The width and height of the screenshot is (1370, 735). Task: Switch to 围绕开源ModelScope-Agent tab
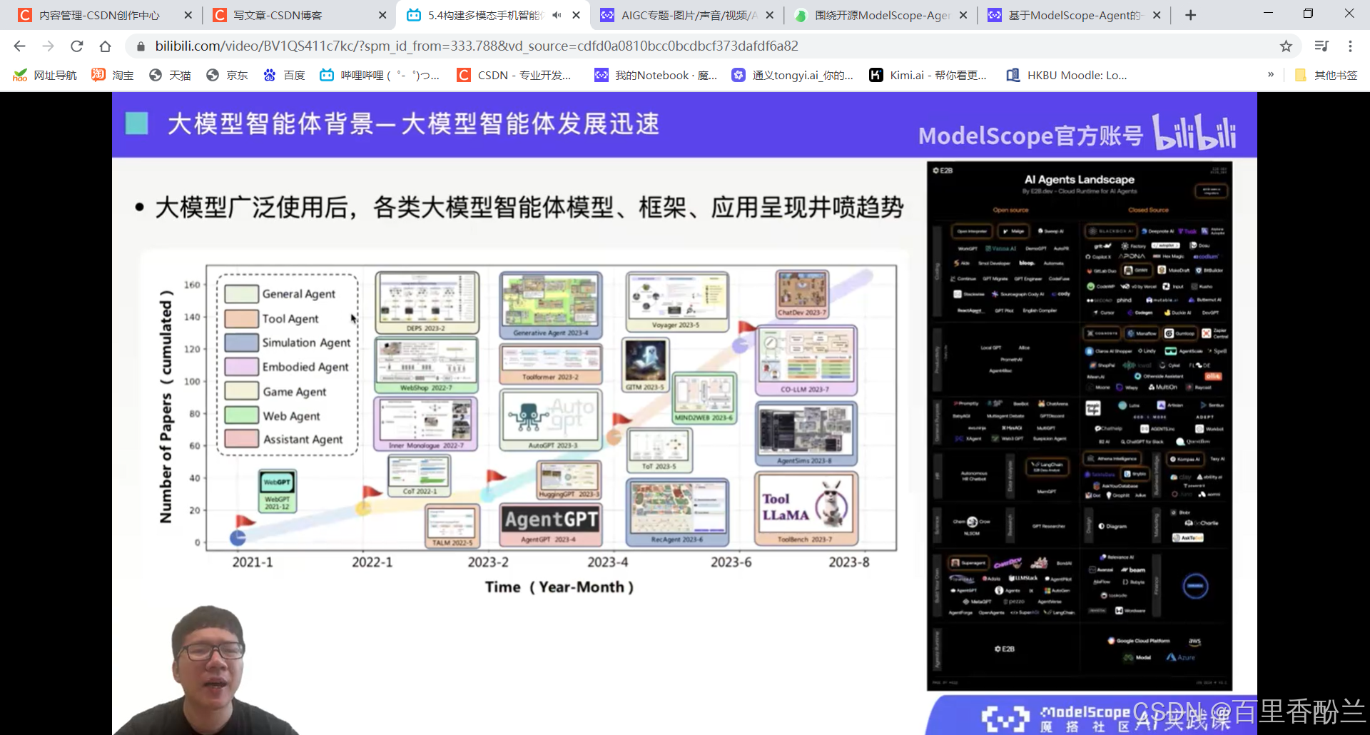[880, 15]
